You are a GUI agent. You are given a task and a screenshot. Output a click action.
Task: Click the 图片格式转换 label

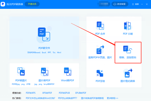[128, 81]
